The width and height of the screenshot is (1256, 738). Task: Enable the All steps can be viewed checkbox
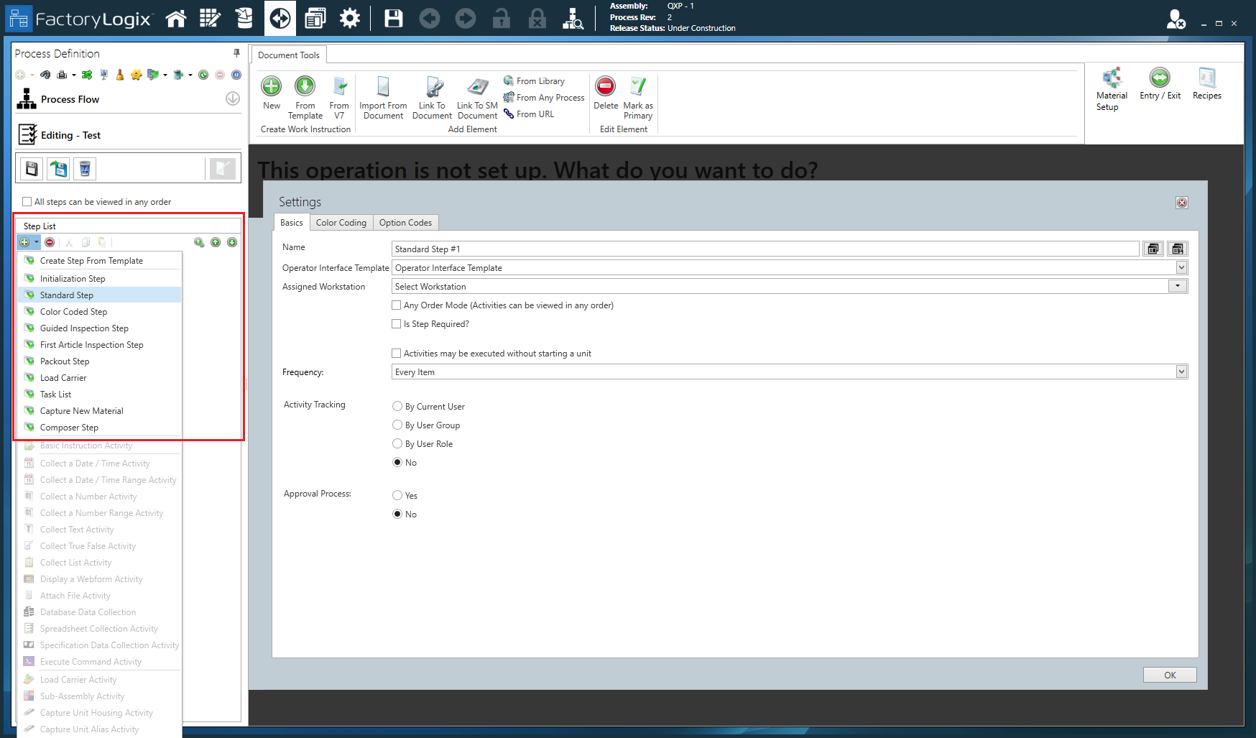[27, 202]
